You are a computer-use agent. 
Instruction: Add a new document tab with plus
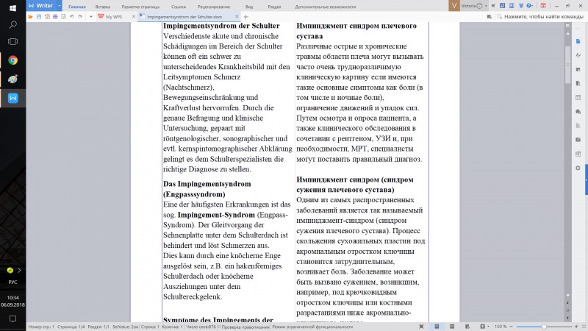246,16
